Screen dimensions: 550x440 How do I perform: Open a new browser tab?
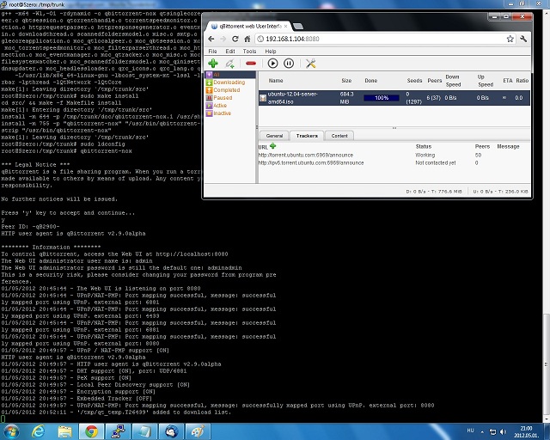298,27
